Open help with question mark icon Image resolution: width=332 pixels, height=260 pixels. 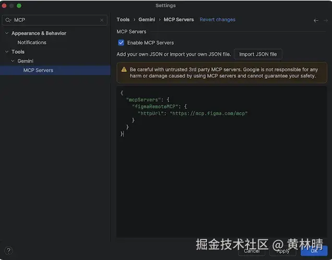pos(8,251)
